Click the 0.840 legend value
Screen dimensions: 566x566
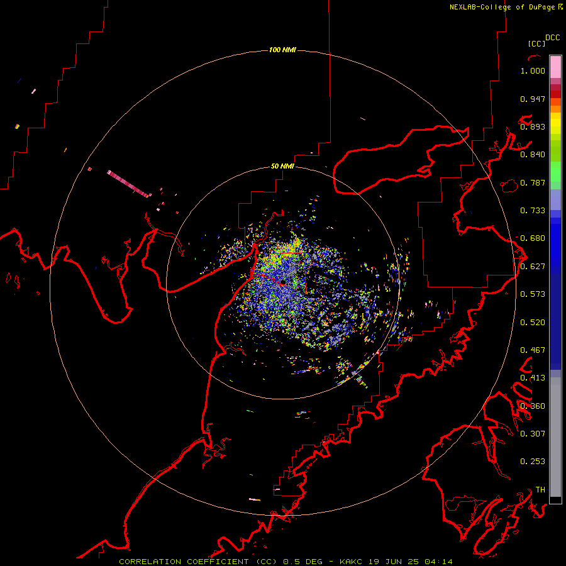(533, 155)
